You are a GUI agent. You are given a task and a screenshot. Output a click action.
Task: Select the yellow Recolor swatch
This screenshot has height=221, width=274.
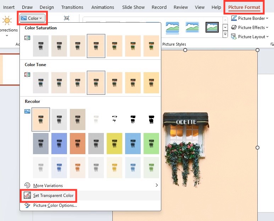pyautogui.click(x=114, y=144)
